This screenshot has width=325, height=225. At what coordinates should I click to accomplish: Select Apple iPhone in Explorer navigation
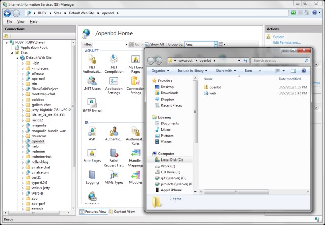point(171,190)
